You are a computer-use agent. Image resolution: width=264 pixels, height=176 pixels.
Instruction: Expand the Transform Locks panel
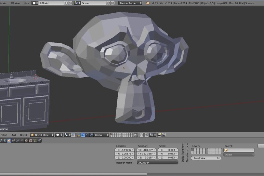coord(187,153)
